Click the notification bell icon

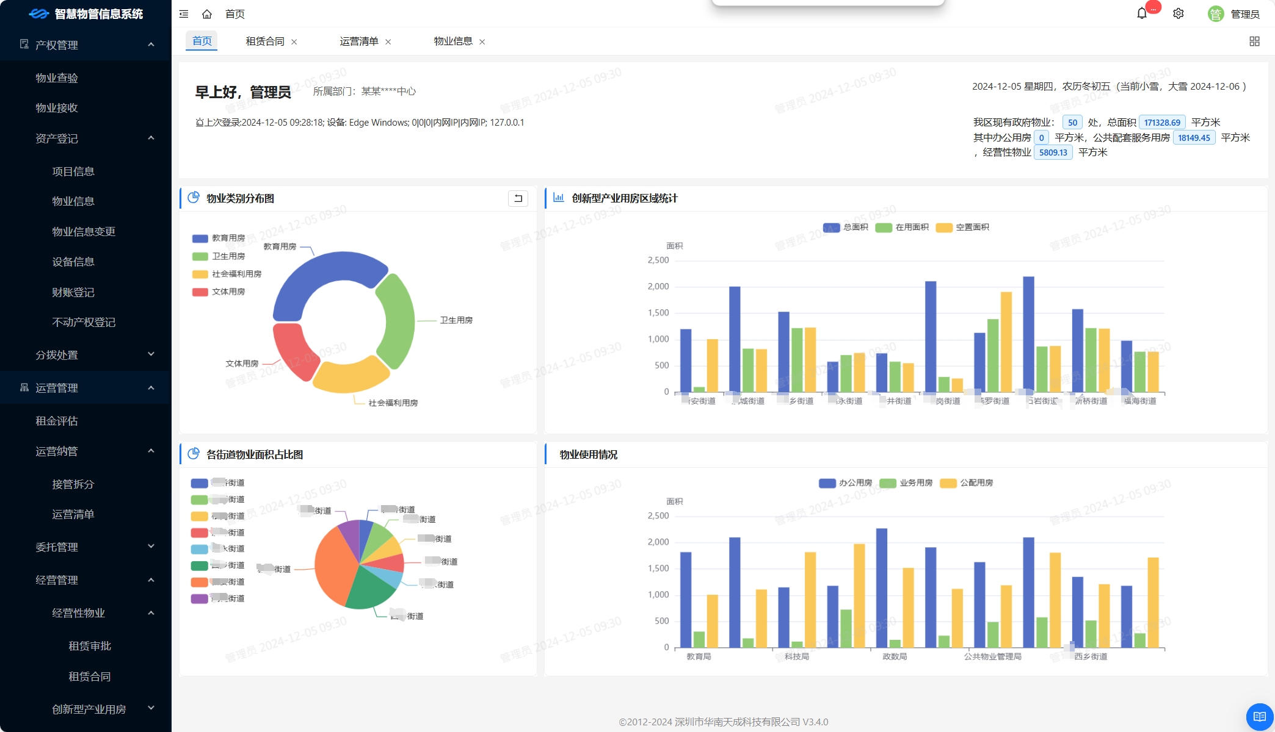click(x=1141, y=13)
